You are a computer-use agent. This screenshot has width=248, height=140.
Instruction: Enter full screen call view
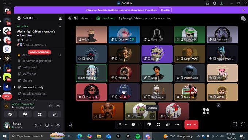point(243,125)
